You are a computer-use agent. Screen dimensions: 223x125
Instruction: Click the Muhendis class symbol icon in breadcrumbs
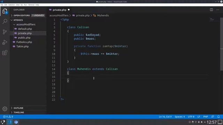coord(94,15)
